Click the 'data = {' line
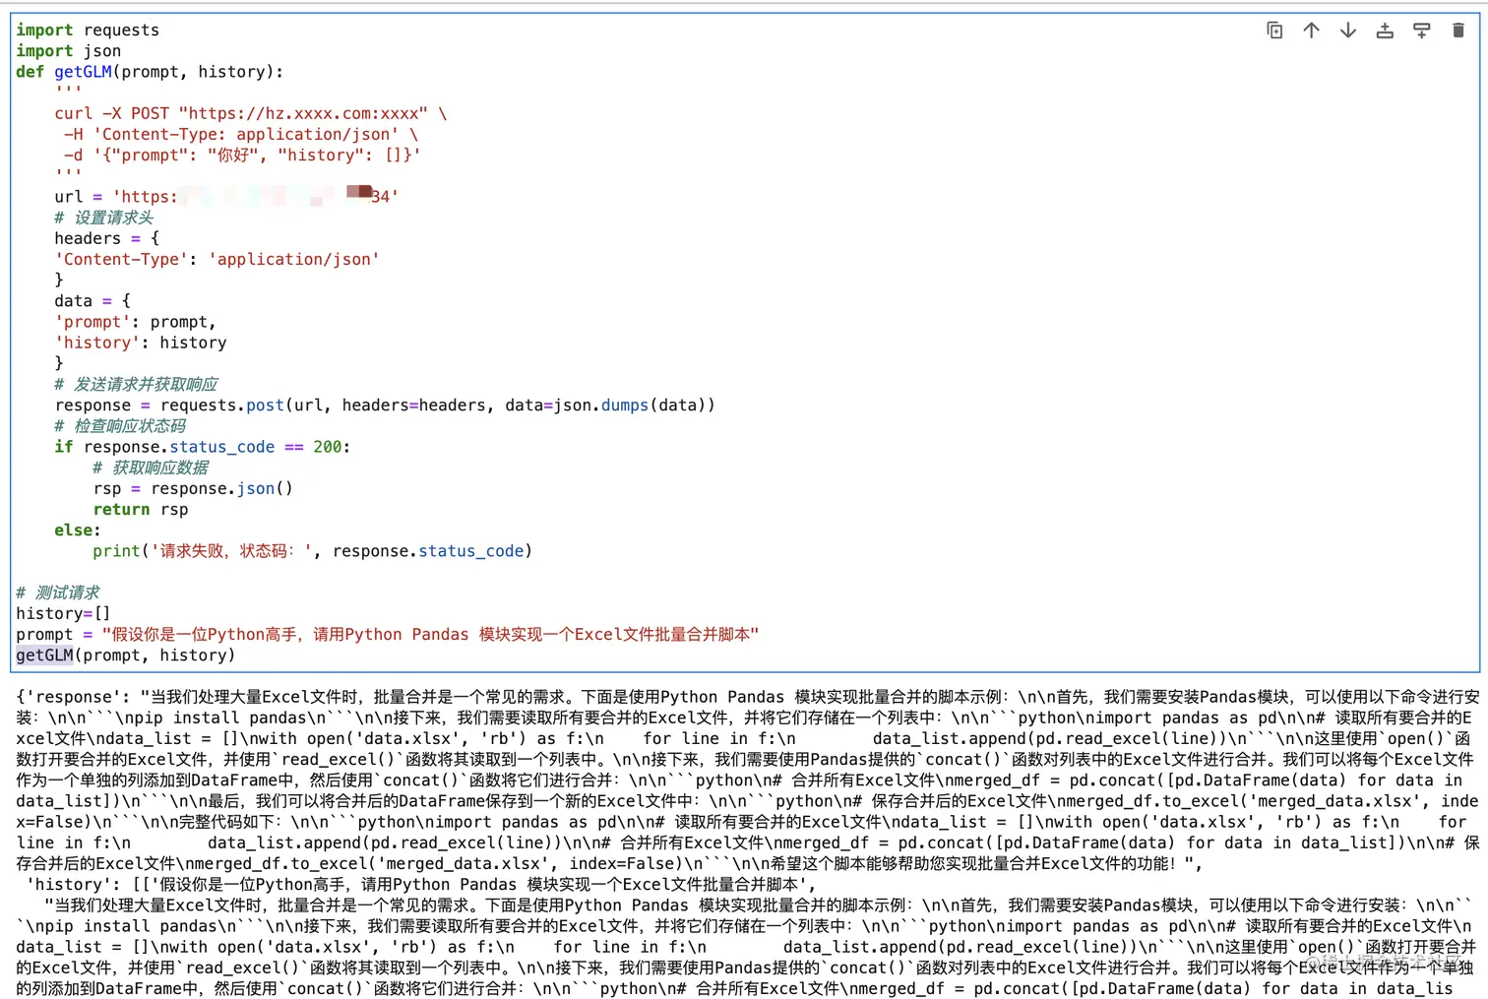This screenshot has width=1488, height=999. pos(93,301)
